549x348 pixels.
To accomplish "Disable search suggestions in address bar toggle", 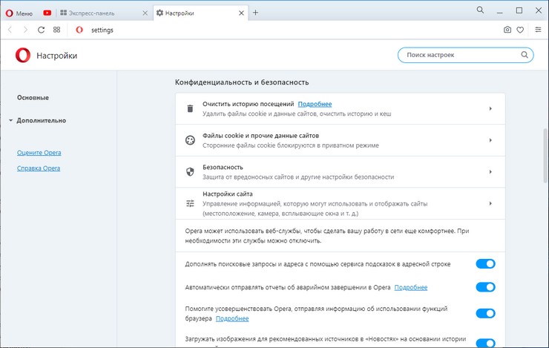I will pyautogui.click(x=485, y=263).
